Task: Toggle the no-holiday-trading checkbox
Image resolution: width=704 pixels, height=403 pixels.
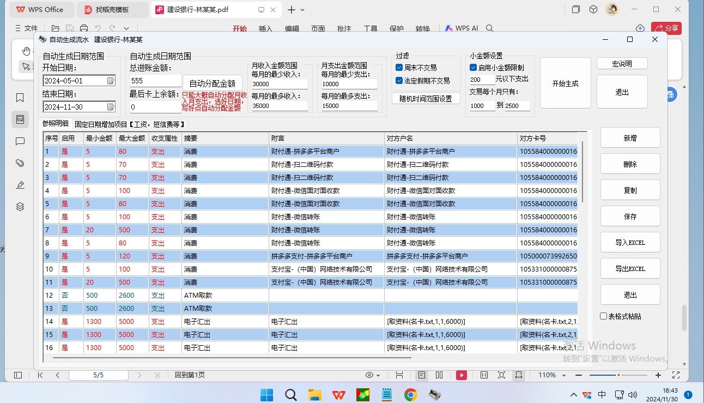Action: point(399,81)
